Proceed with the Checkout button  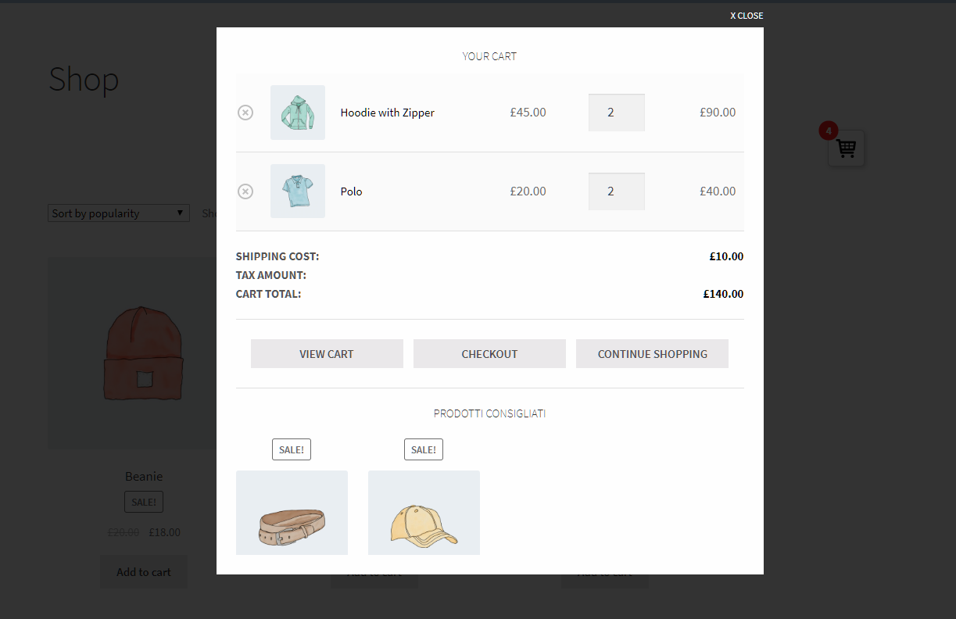[489, 354]
